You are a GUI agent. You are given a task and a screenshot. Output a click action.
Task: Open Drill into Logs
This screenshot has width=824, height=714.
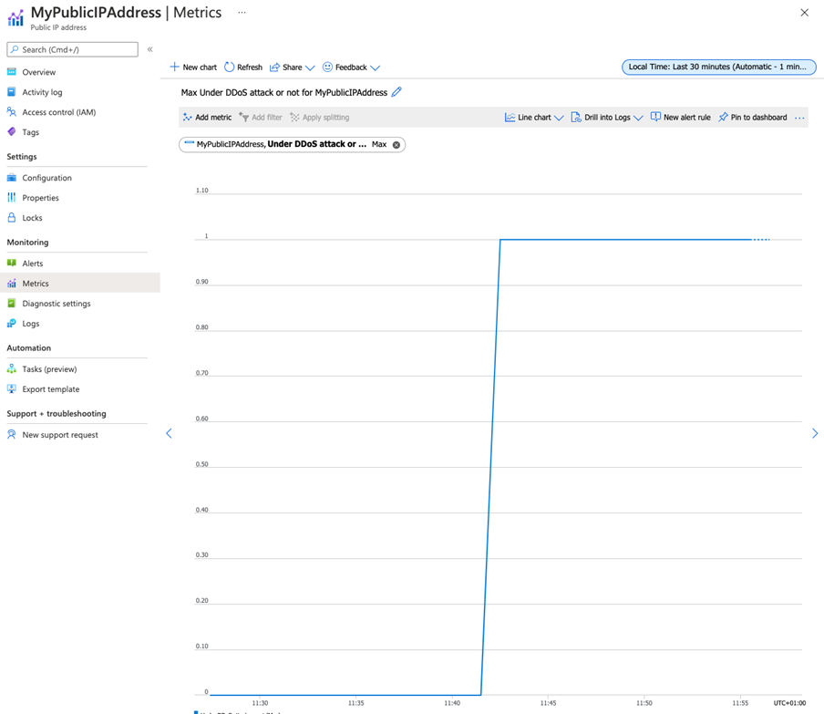click(606, 117)
